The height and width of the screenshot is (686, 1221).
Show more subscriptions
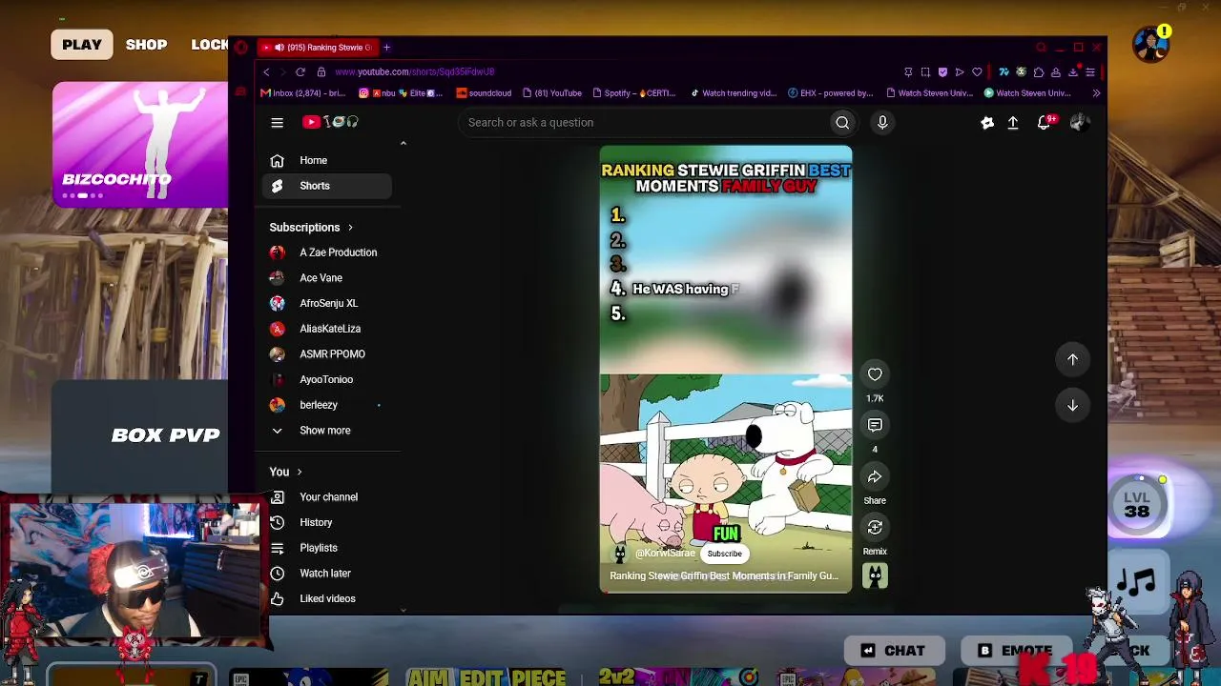(325, 431)
